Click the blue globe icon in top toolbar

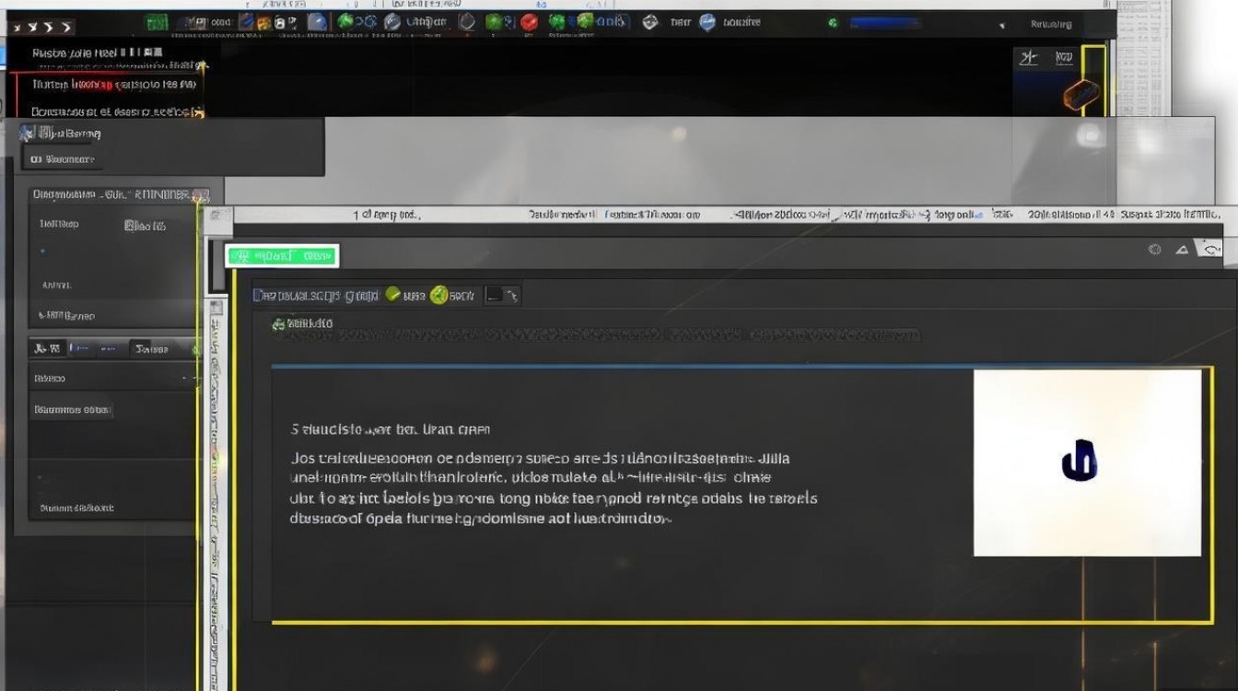tap(707, 22)
